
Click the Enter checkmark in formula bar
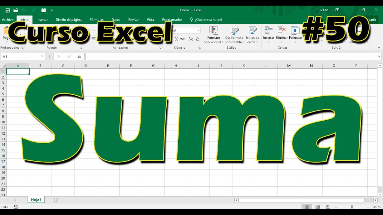[69, 56]
